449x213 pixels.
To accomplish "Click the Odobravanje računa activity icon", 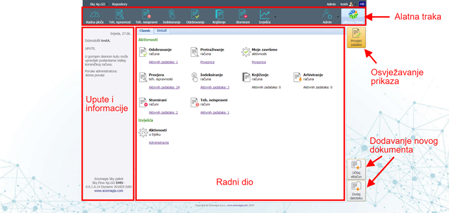I will click(x=143, y=52).
